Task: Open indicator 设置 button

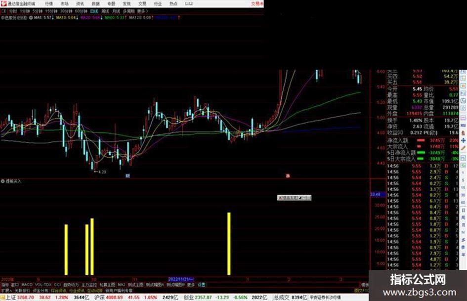Action: pos(202,285)
